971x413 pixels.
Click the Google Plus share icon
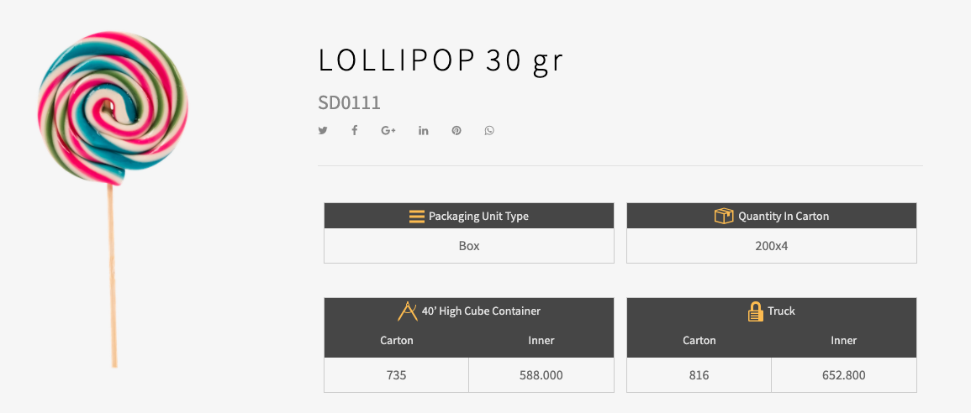tap(388, 130)
